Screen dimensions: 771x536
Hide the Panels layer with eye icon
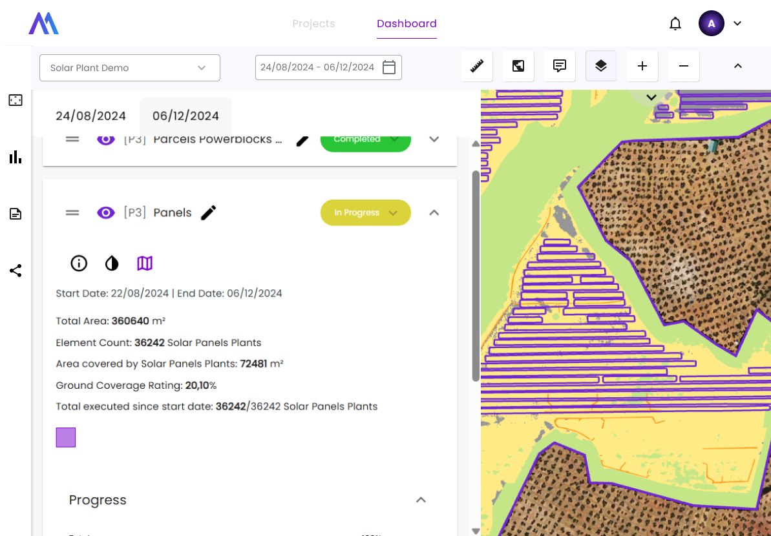105,212
